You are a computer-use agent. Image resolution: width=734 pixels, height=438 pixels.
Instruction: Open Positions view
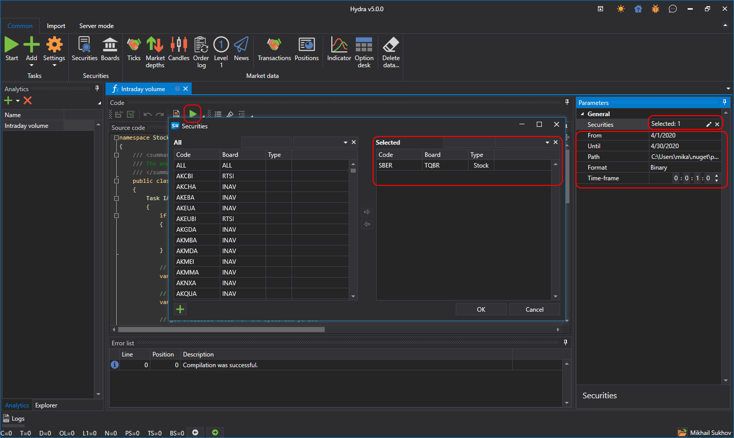pyautogui.click(x=307, y=49)
